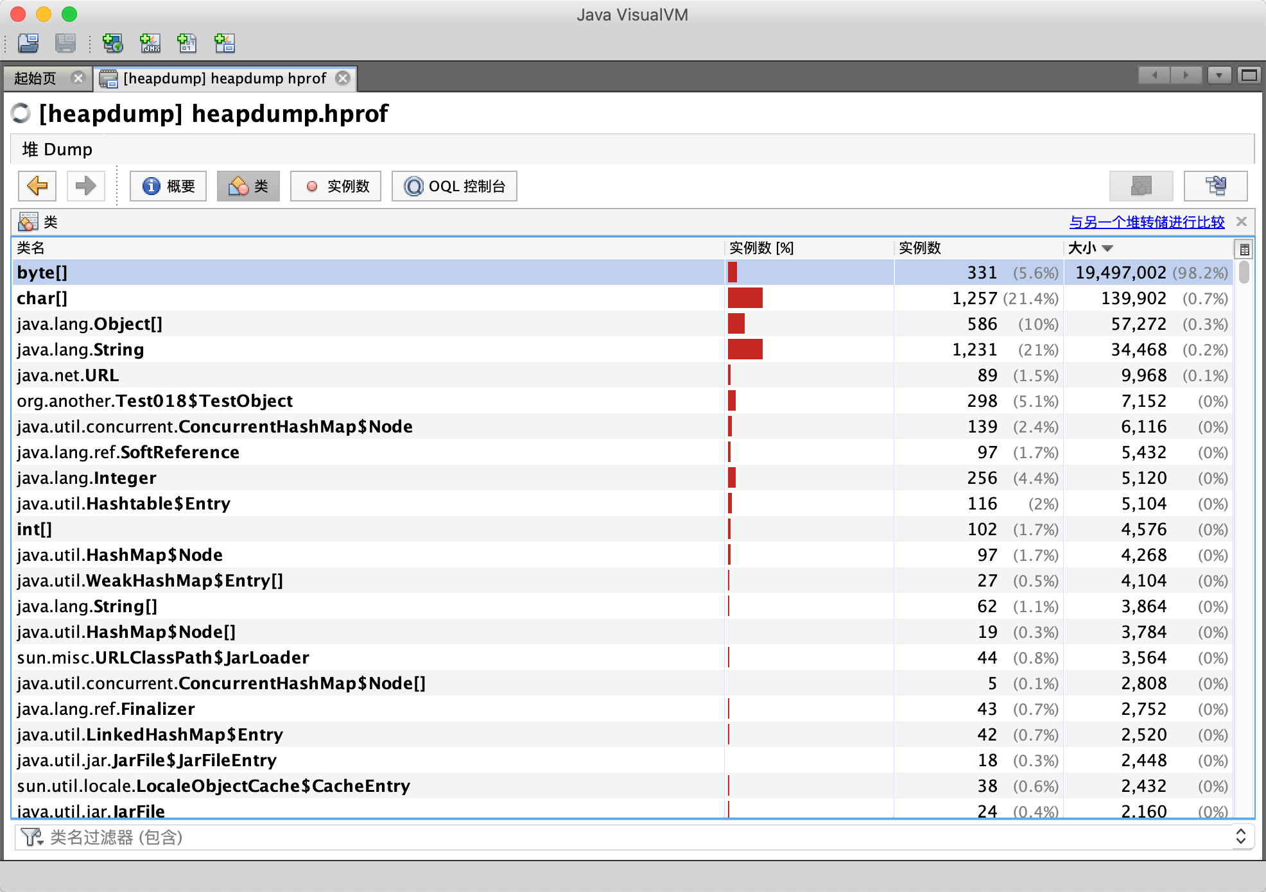Click the static field search icon button
The image size is (1266, 892).
[x=1216, y=186]
